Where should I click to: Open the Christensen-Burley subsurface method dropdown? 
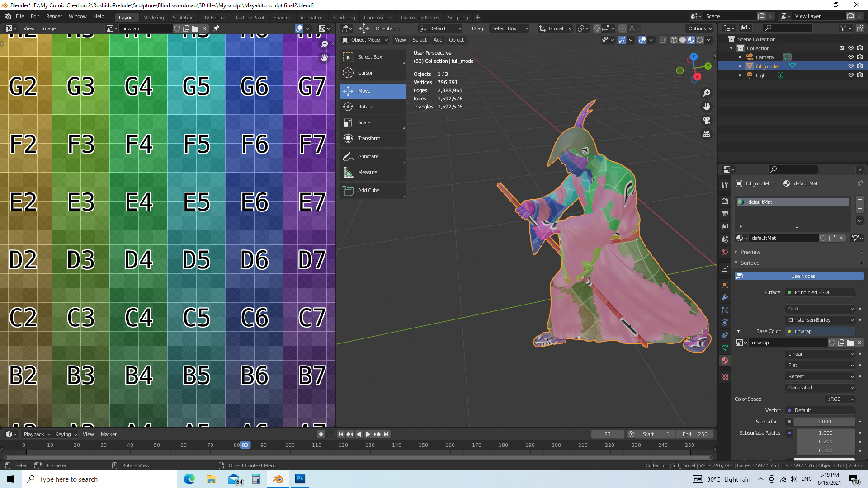(821, 320)
